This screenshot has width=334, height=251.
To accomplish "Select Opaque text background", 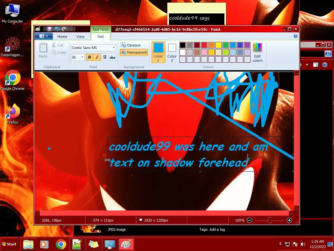I will (130, 45).
